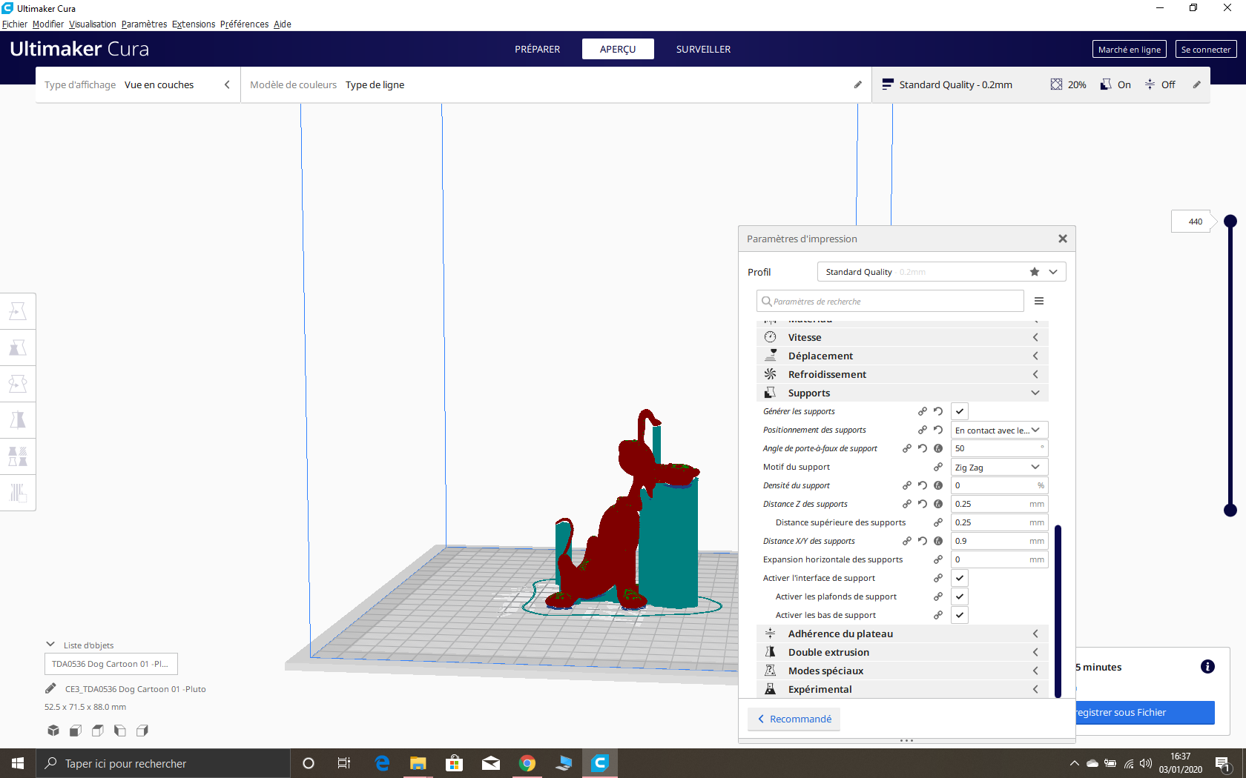Click the pencil icon in the color scheme bar
This screenshot has width=1246, height=778.
[x=858, y=84]
